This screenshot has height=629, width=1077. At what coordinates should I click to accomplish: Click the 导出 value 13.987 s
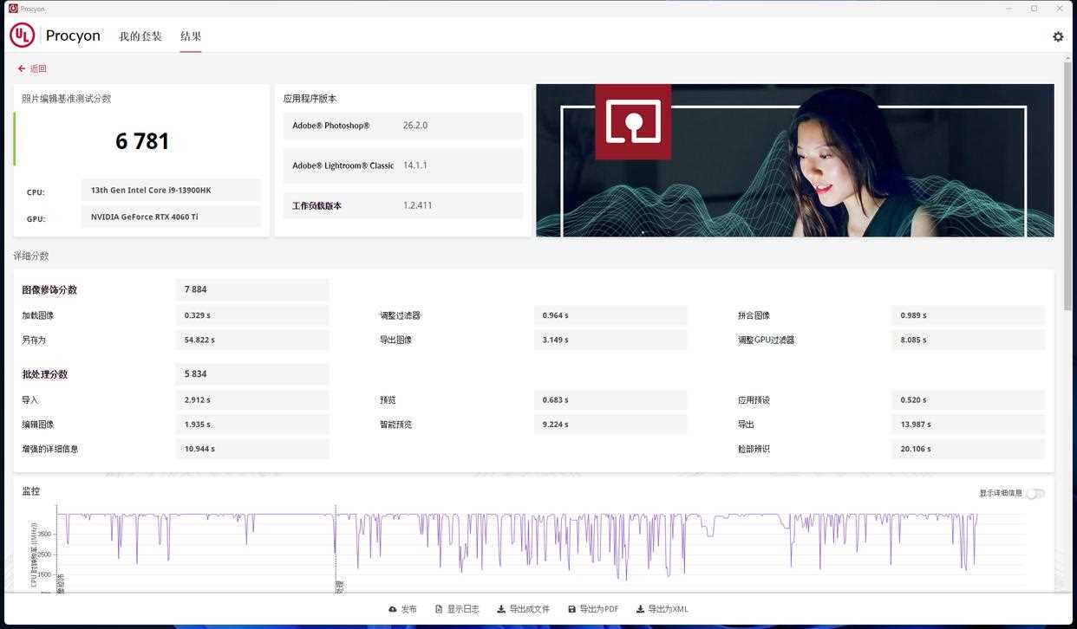click(x=969, y=425)
